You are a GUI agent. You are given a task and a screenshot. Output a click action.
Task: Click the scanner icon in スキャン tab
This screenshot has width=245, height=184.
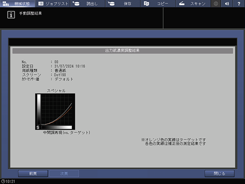181,3
